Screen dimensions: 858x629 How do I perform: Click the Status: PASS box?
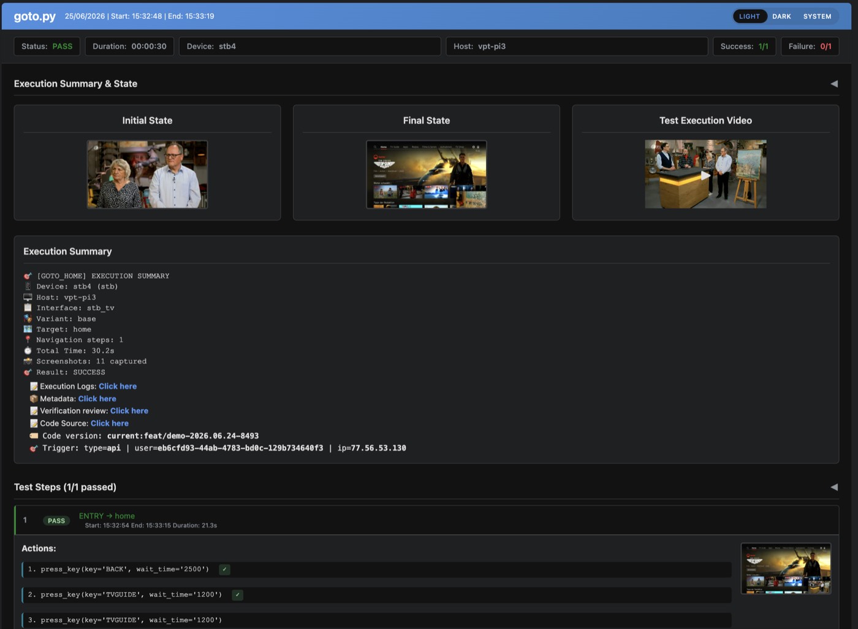point(47,47)
